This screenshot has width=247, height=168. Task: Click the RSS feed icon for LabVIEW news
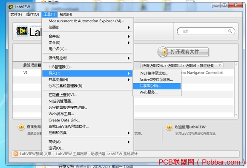pos(16,154)
